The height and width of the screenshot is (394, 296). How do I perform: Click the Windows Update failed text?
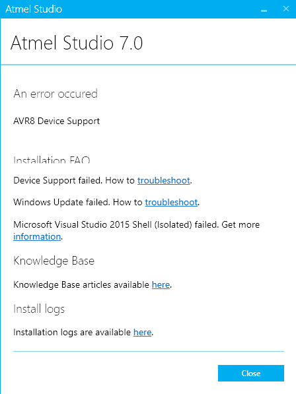(61, 202)
